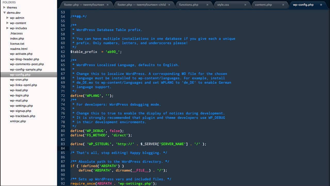Select wp-config.php in sidebar
This screenshot has height=186, width=330.
tap(20, 75)
